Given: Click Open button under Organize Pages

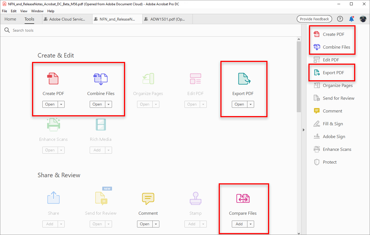Looking at the screenshot, I should pos(145,104).
